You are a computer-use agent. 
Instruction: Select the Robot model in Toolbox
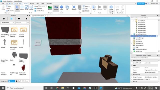click(x=4, y=43)
